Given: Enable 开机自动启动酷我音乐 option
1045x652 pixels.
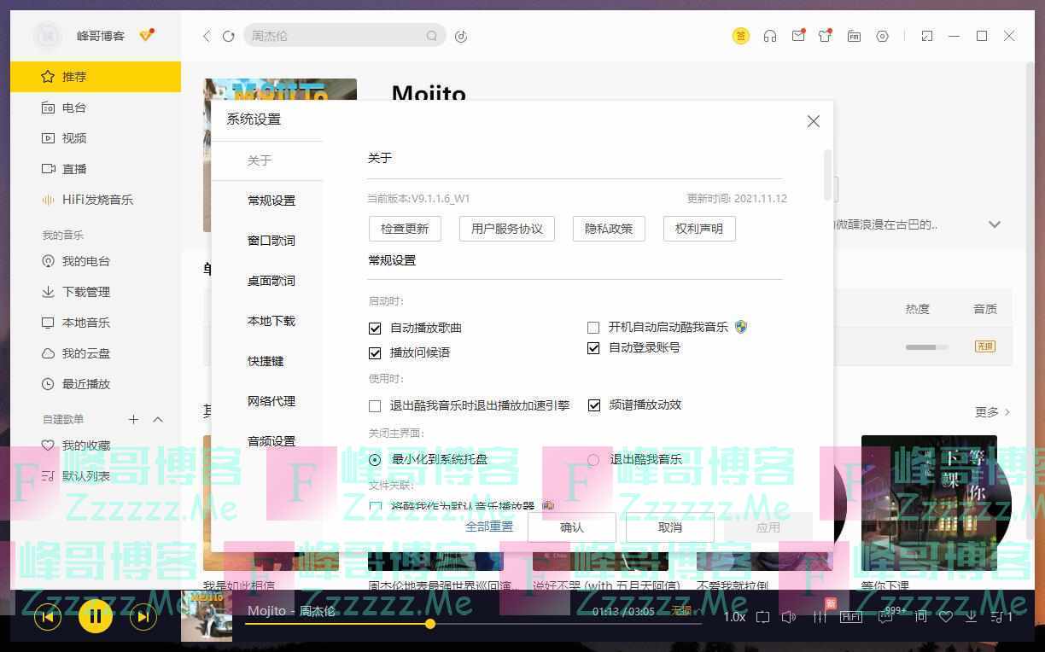Looking at the screenshot, I should click(593, 328).
